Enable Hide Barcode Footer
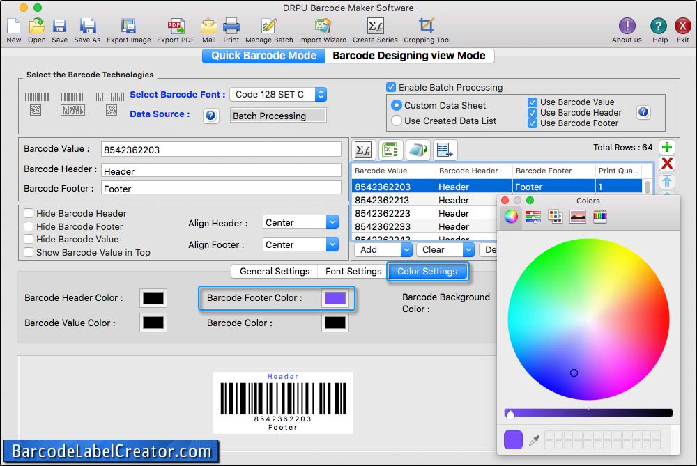697x466 pixels. 29,226
